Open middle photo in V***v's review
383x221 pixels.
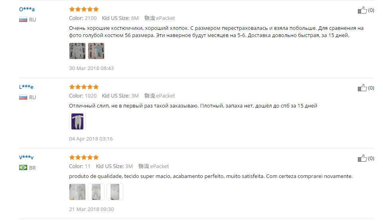tap(96, 192)
